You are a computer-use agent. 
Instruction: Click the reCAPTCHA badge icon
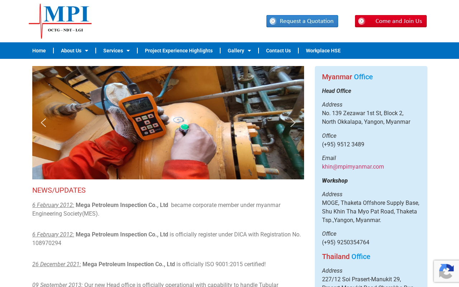pos(446,271)
